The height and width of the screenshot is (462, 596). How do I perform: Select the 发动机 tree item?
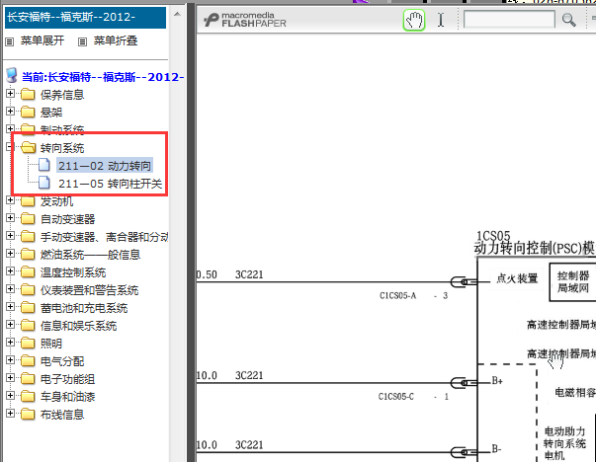click(56, 201)
